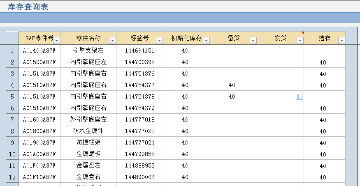
Task: Select row number 12
Action: [12, 177]
